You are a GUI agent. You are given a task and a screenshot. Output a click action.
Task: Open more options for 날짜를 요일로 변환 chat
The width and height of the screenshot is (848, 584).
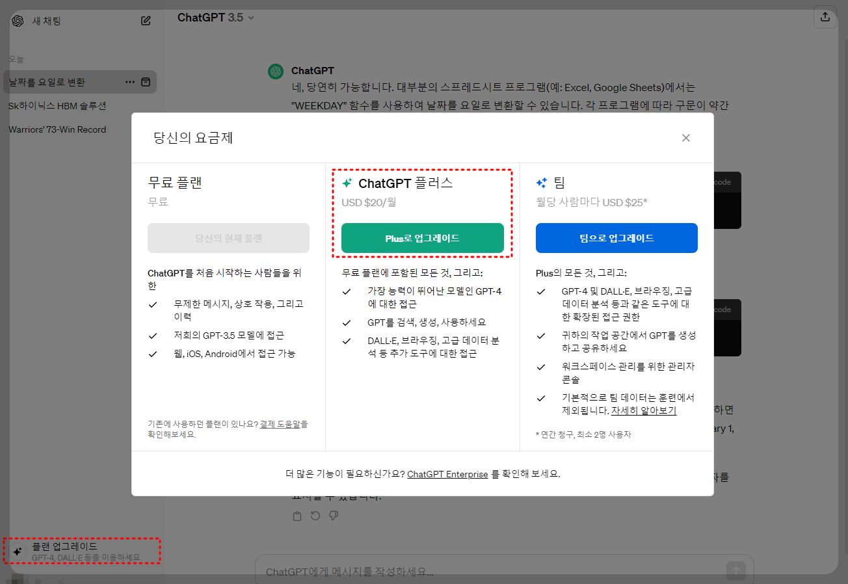tap(130, 82)
